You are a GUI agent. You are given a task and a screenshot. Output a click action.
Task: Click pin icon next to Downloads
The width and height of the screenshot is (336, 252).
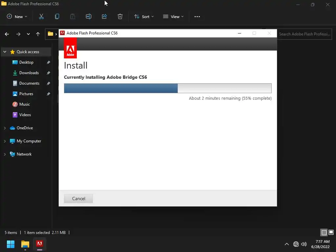[49, 73]
